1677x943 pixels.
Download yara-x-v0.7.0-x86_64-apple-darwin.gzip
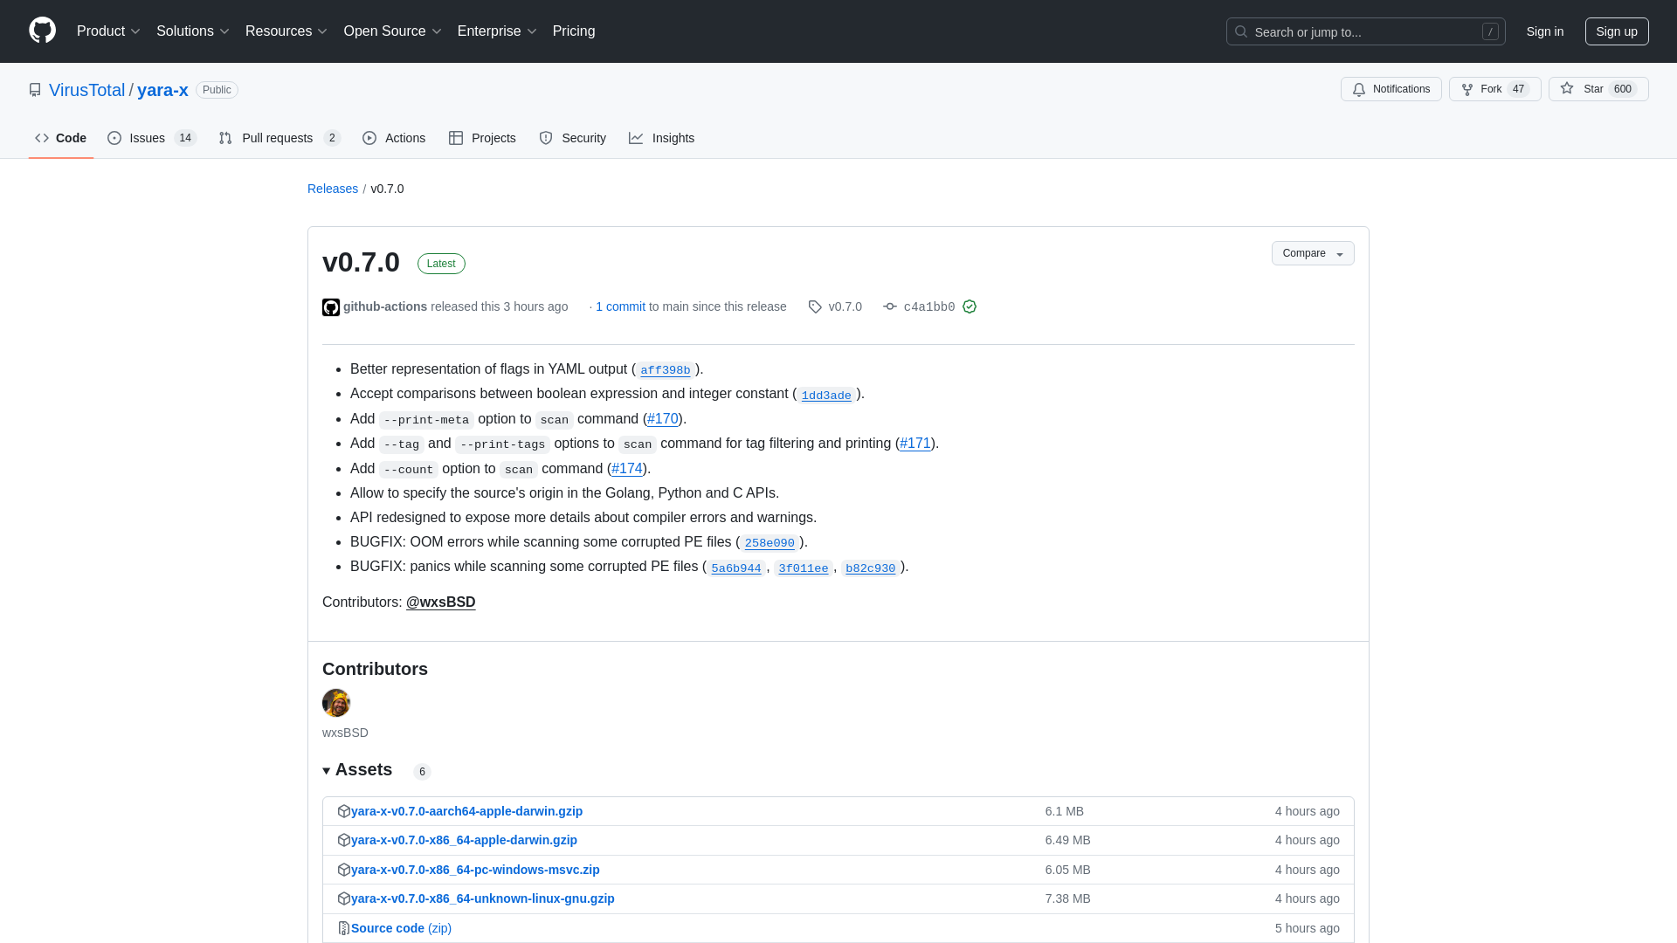[464, 840]
